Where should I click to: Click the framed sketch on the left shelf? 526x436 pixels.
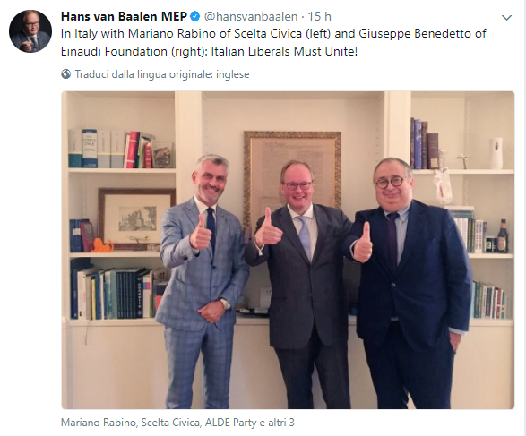tap(136, 217)
